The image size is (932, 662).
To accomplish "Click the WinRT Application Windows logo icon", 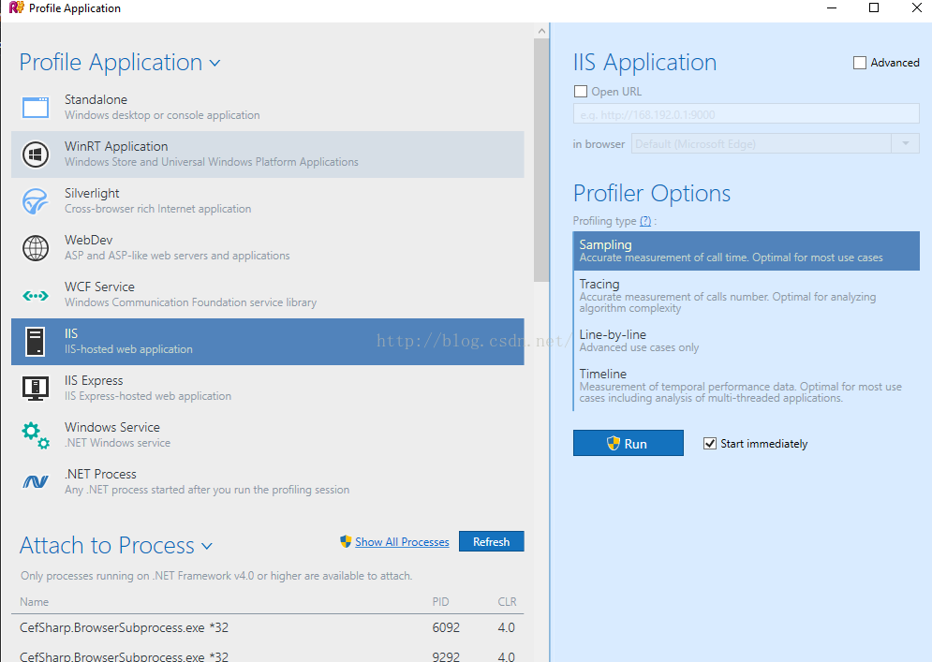I will [x=36, y=154].
